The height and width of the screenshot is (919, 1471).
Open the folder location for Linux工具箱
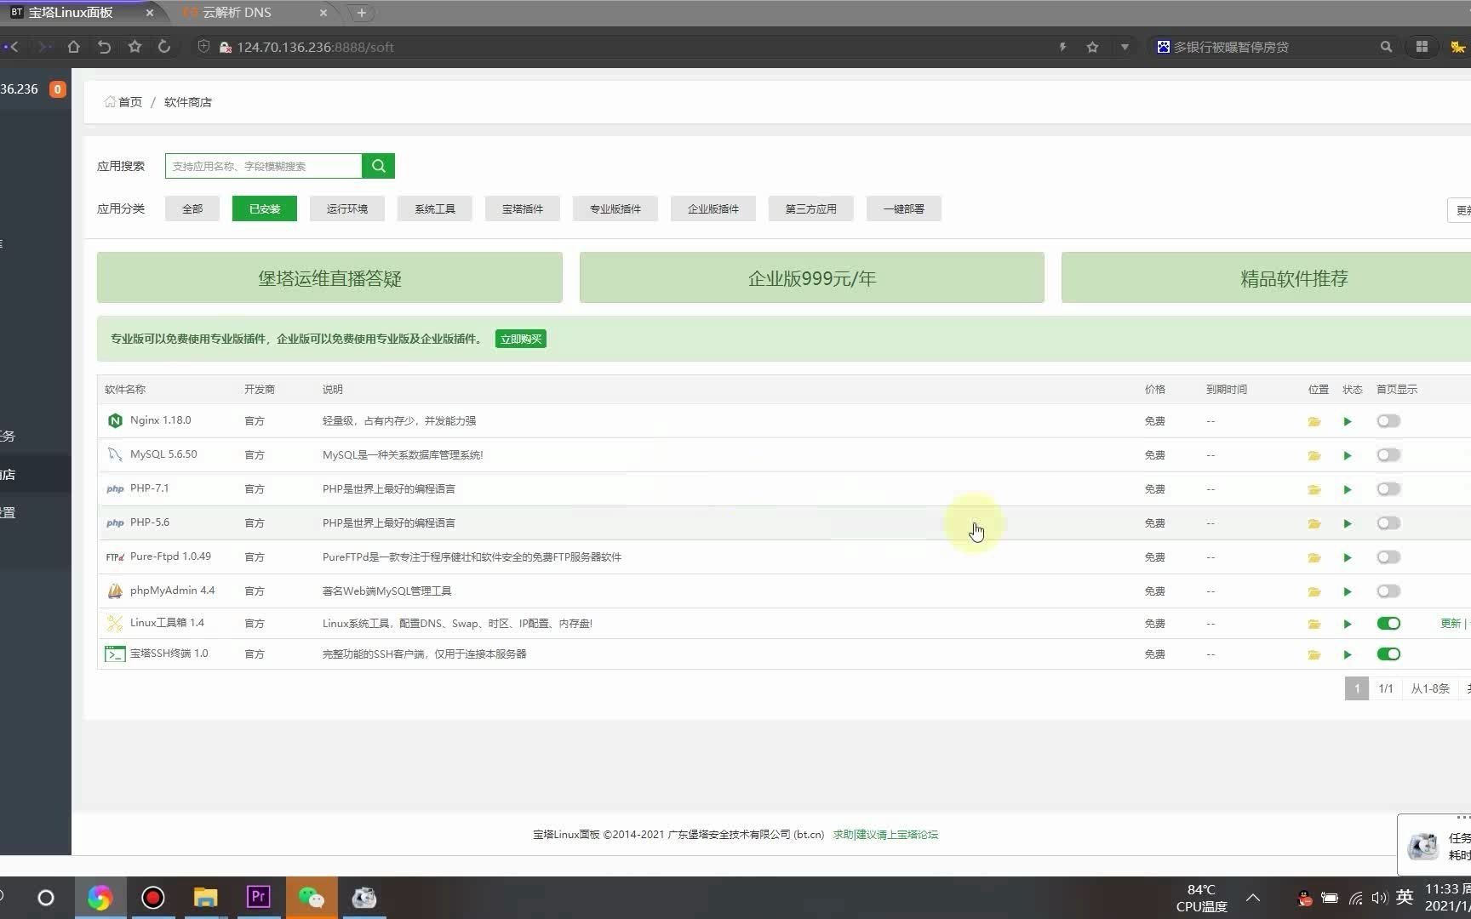(x=1314, y=624)
